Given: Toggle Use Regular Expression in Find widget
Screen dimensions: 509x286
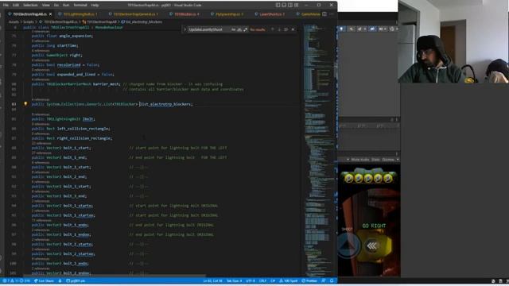Looking at the screenshot, I should pyautogui.click(x=246, y=29).
